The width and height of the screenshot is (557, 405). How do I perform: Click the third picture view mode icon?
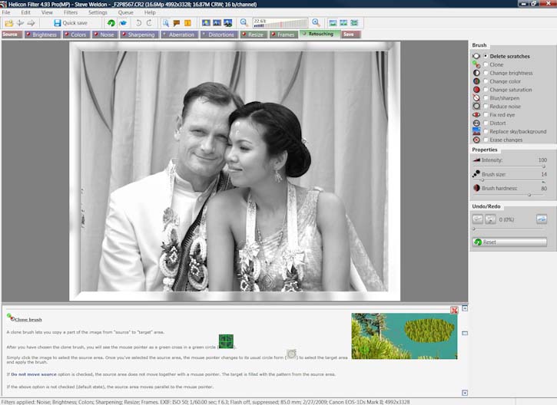228,23
